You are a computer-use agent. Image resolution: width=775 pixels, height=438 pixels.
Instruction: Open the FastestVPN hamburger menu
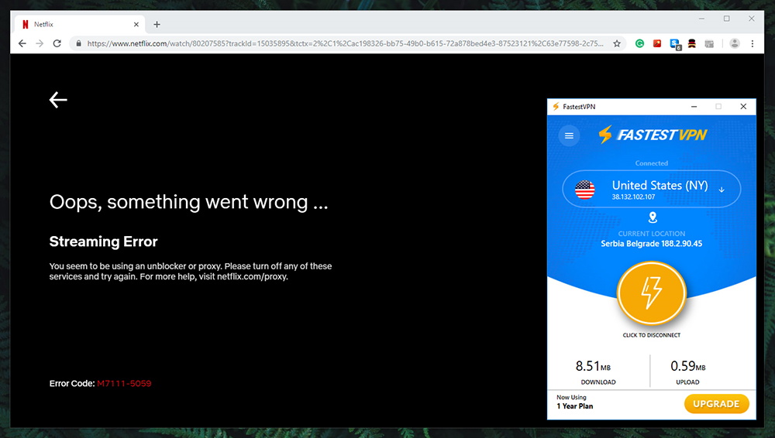pyautogui.click(x=569, y=135)
